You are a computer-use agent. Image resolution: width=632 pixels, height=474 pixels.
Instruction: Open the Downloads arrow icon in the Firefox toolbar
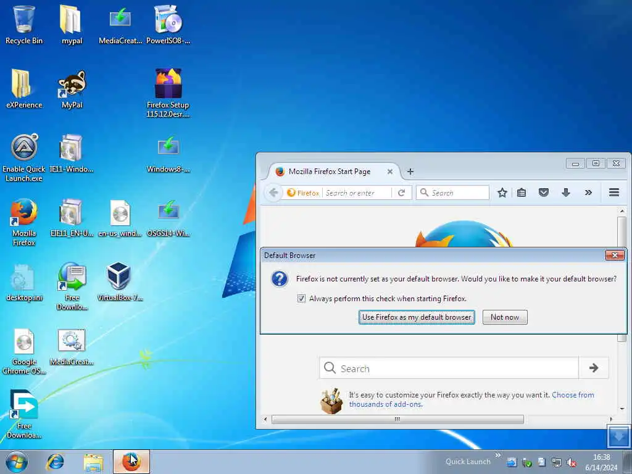coord(565,193)
